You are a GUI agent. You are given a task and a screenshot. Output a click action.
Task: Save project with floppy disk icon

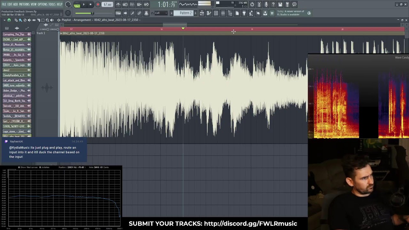280,4
